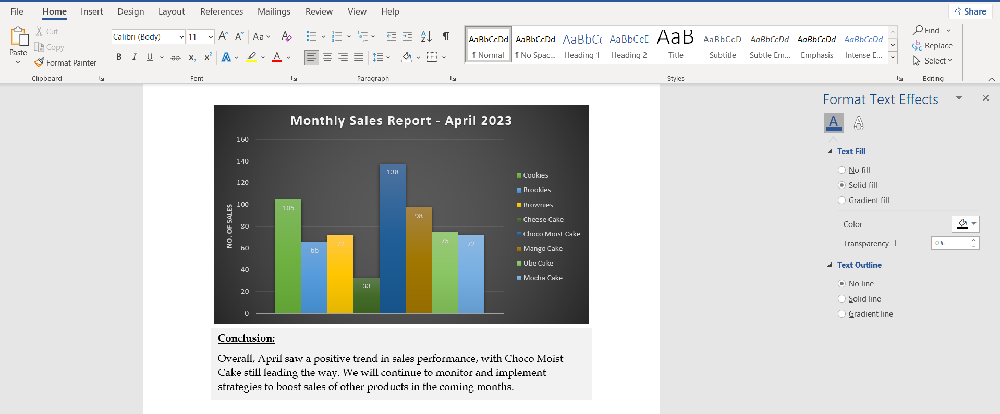Select No fill text option
The width and height of the screenshot is (1000, 414).
tap(853, 170)
